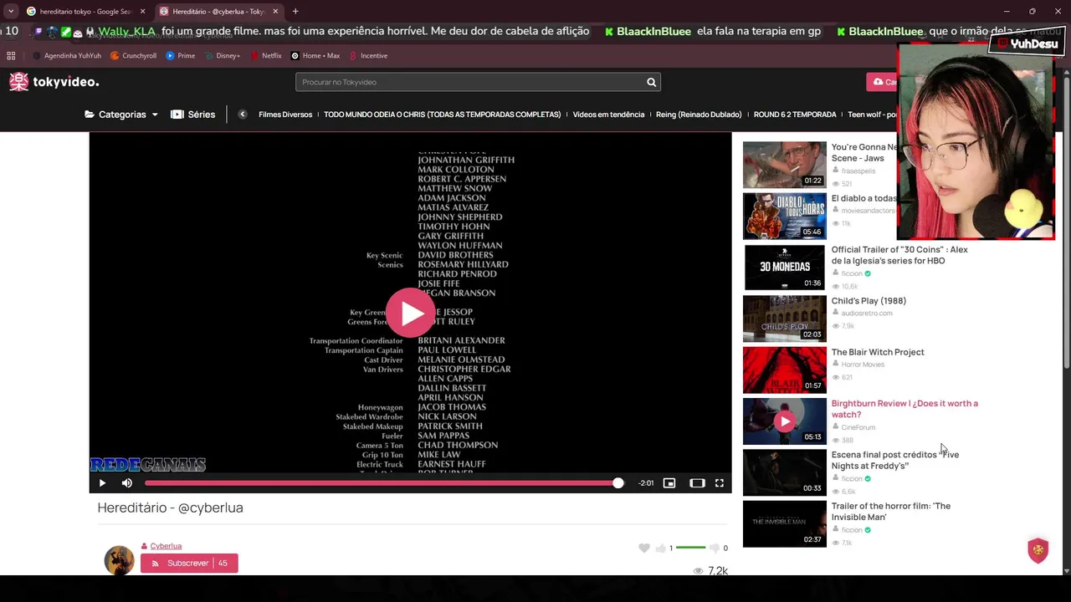Click the big red play button overlay
Screen dimensions: 1071x602
[x=410, y=313]
